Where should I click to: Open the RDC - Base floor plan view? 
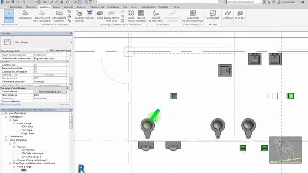[27, 127]
